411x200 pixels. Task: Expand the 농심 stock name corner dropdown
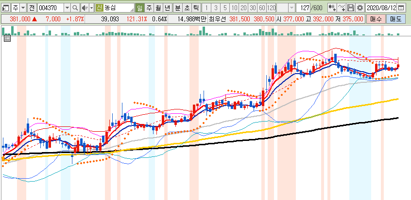click(132, 10)
